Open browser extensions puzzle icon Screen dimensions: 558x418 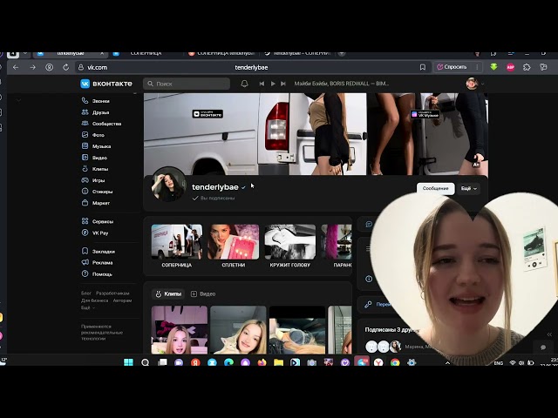coord(527,67)
